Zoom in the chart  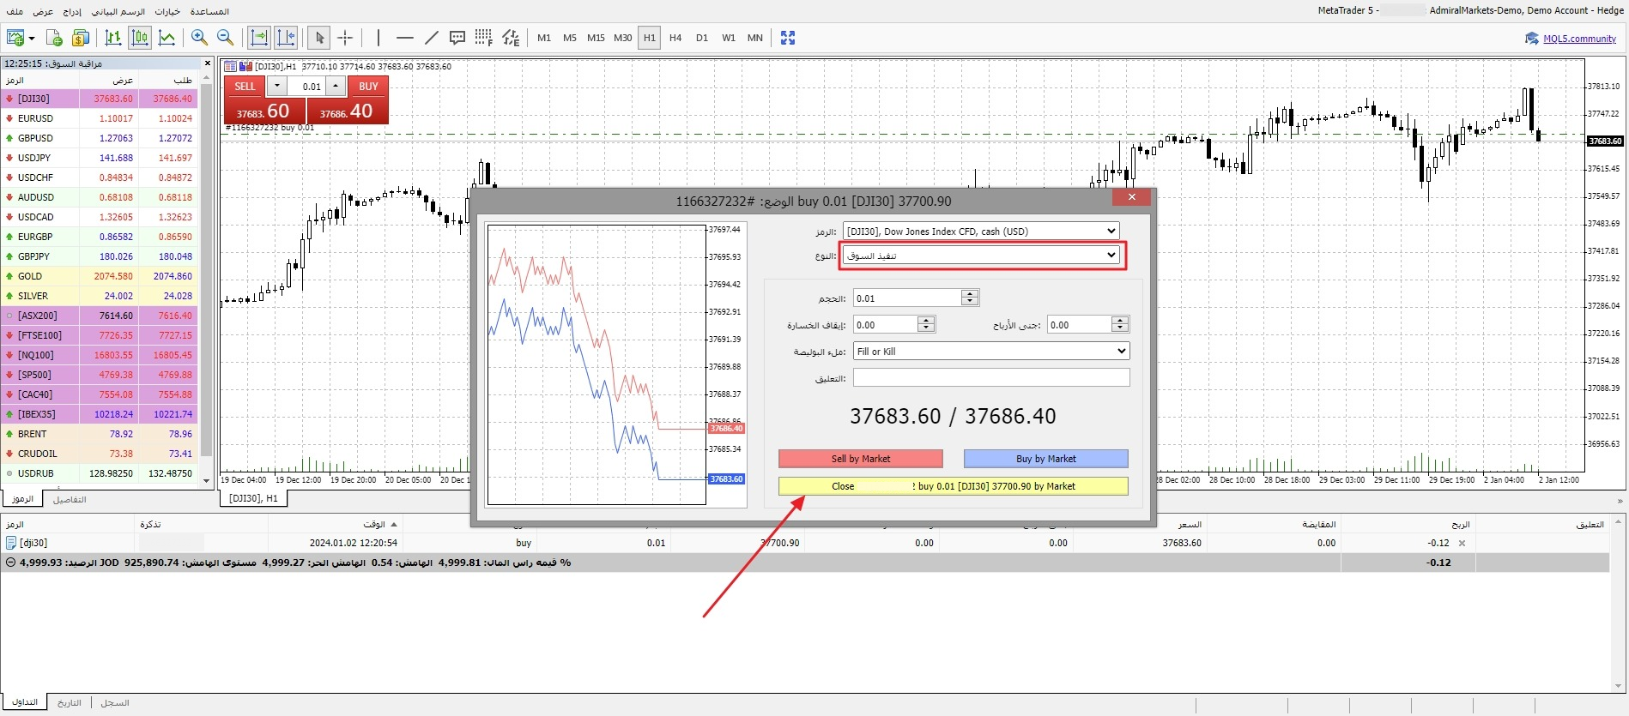click(199, 38)
